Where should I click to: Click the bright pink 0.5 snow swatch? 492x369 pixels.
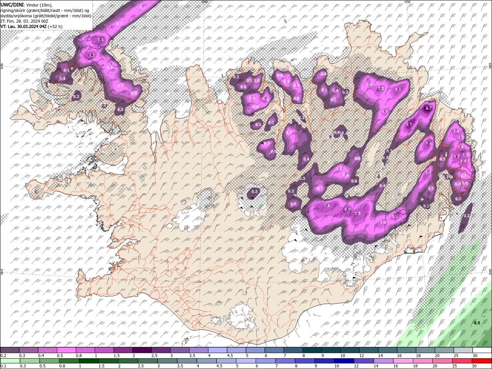[x=66, y=350]
